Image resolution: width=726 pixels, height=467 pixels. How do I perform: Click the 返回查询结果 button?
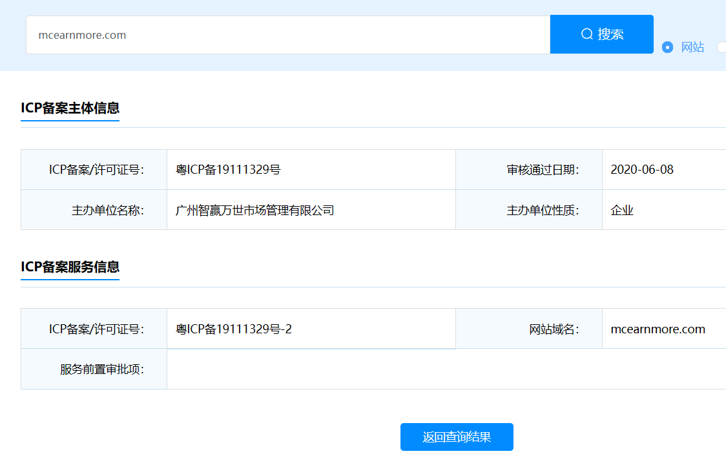(457, 437)
